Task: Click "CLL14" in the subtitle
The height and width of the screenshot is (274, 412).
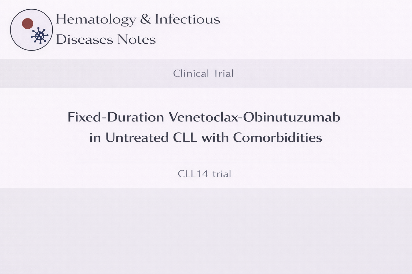Action: click(x=193, y=174)
